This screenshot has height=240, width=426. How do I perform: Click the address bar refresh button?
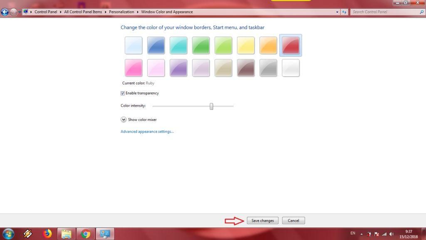click(x=344, y=12)
